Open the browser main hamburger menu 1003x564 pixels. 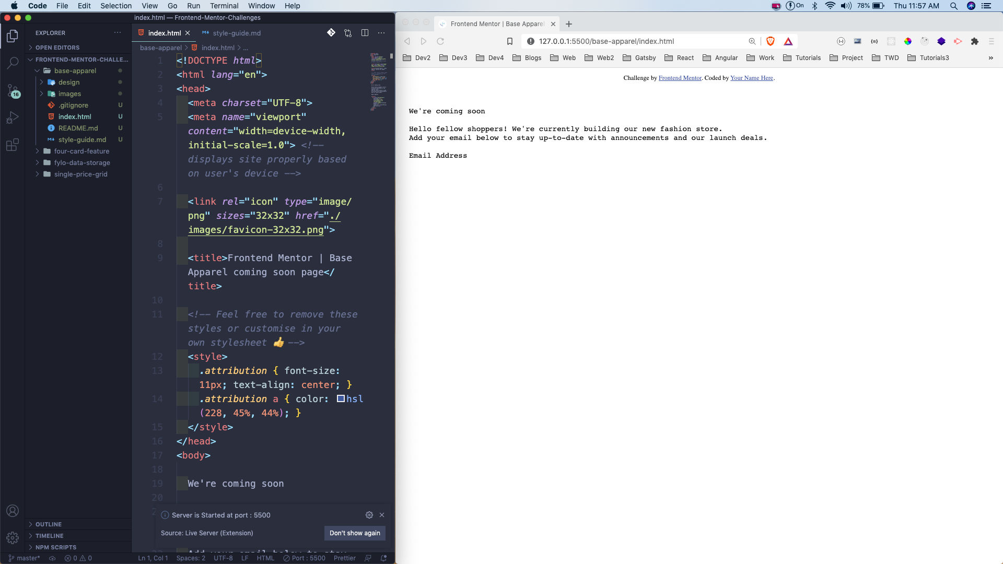[x=992, y=41]
